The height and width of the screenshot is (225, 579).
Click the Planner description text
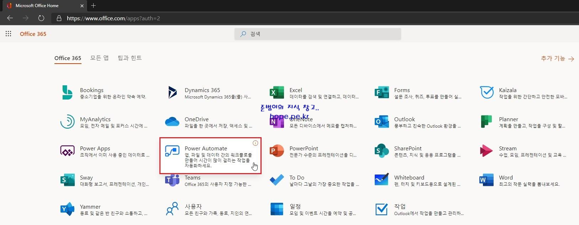pyautogui.click(x=532, y=126)
